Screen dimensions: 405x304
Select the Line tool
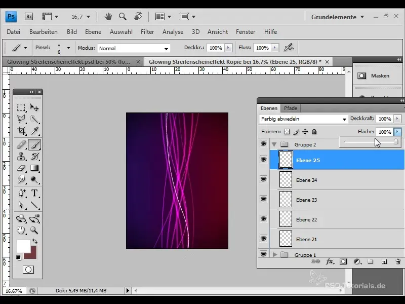pyautogui.click(x=34, y=205)
